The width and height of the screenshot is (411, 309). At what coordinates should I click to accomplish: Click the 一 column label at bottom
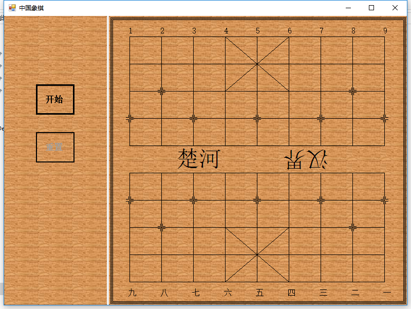(387, 292)
